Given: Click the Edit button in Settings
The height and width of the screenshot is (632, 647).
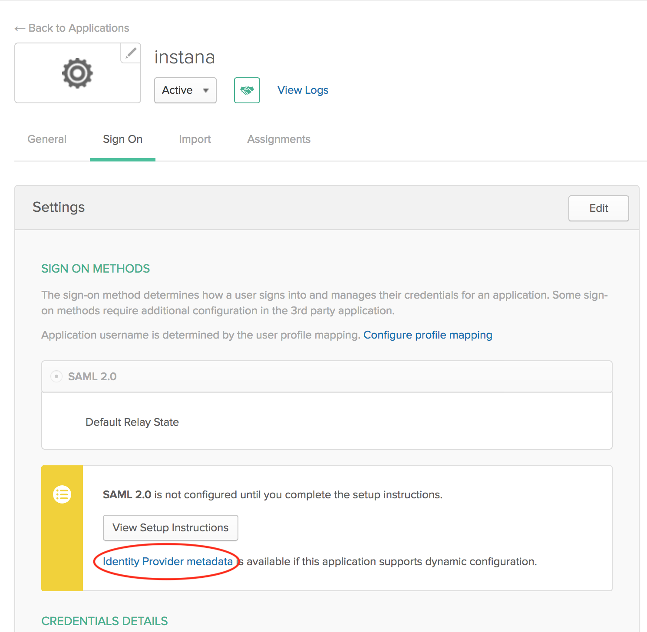Looking at the screenshot, I should coord(599,208).
